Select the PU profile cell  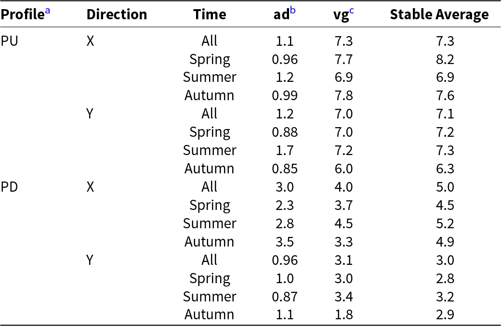[x=10, y=41]
